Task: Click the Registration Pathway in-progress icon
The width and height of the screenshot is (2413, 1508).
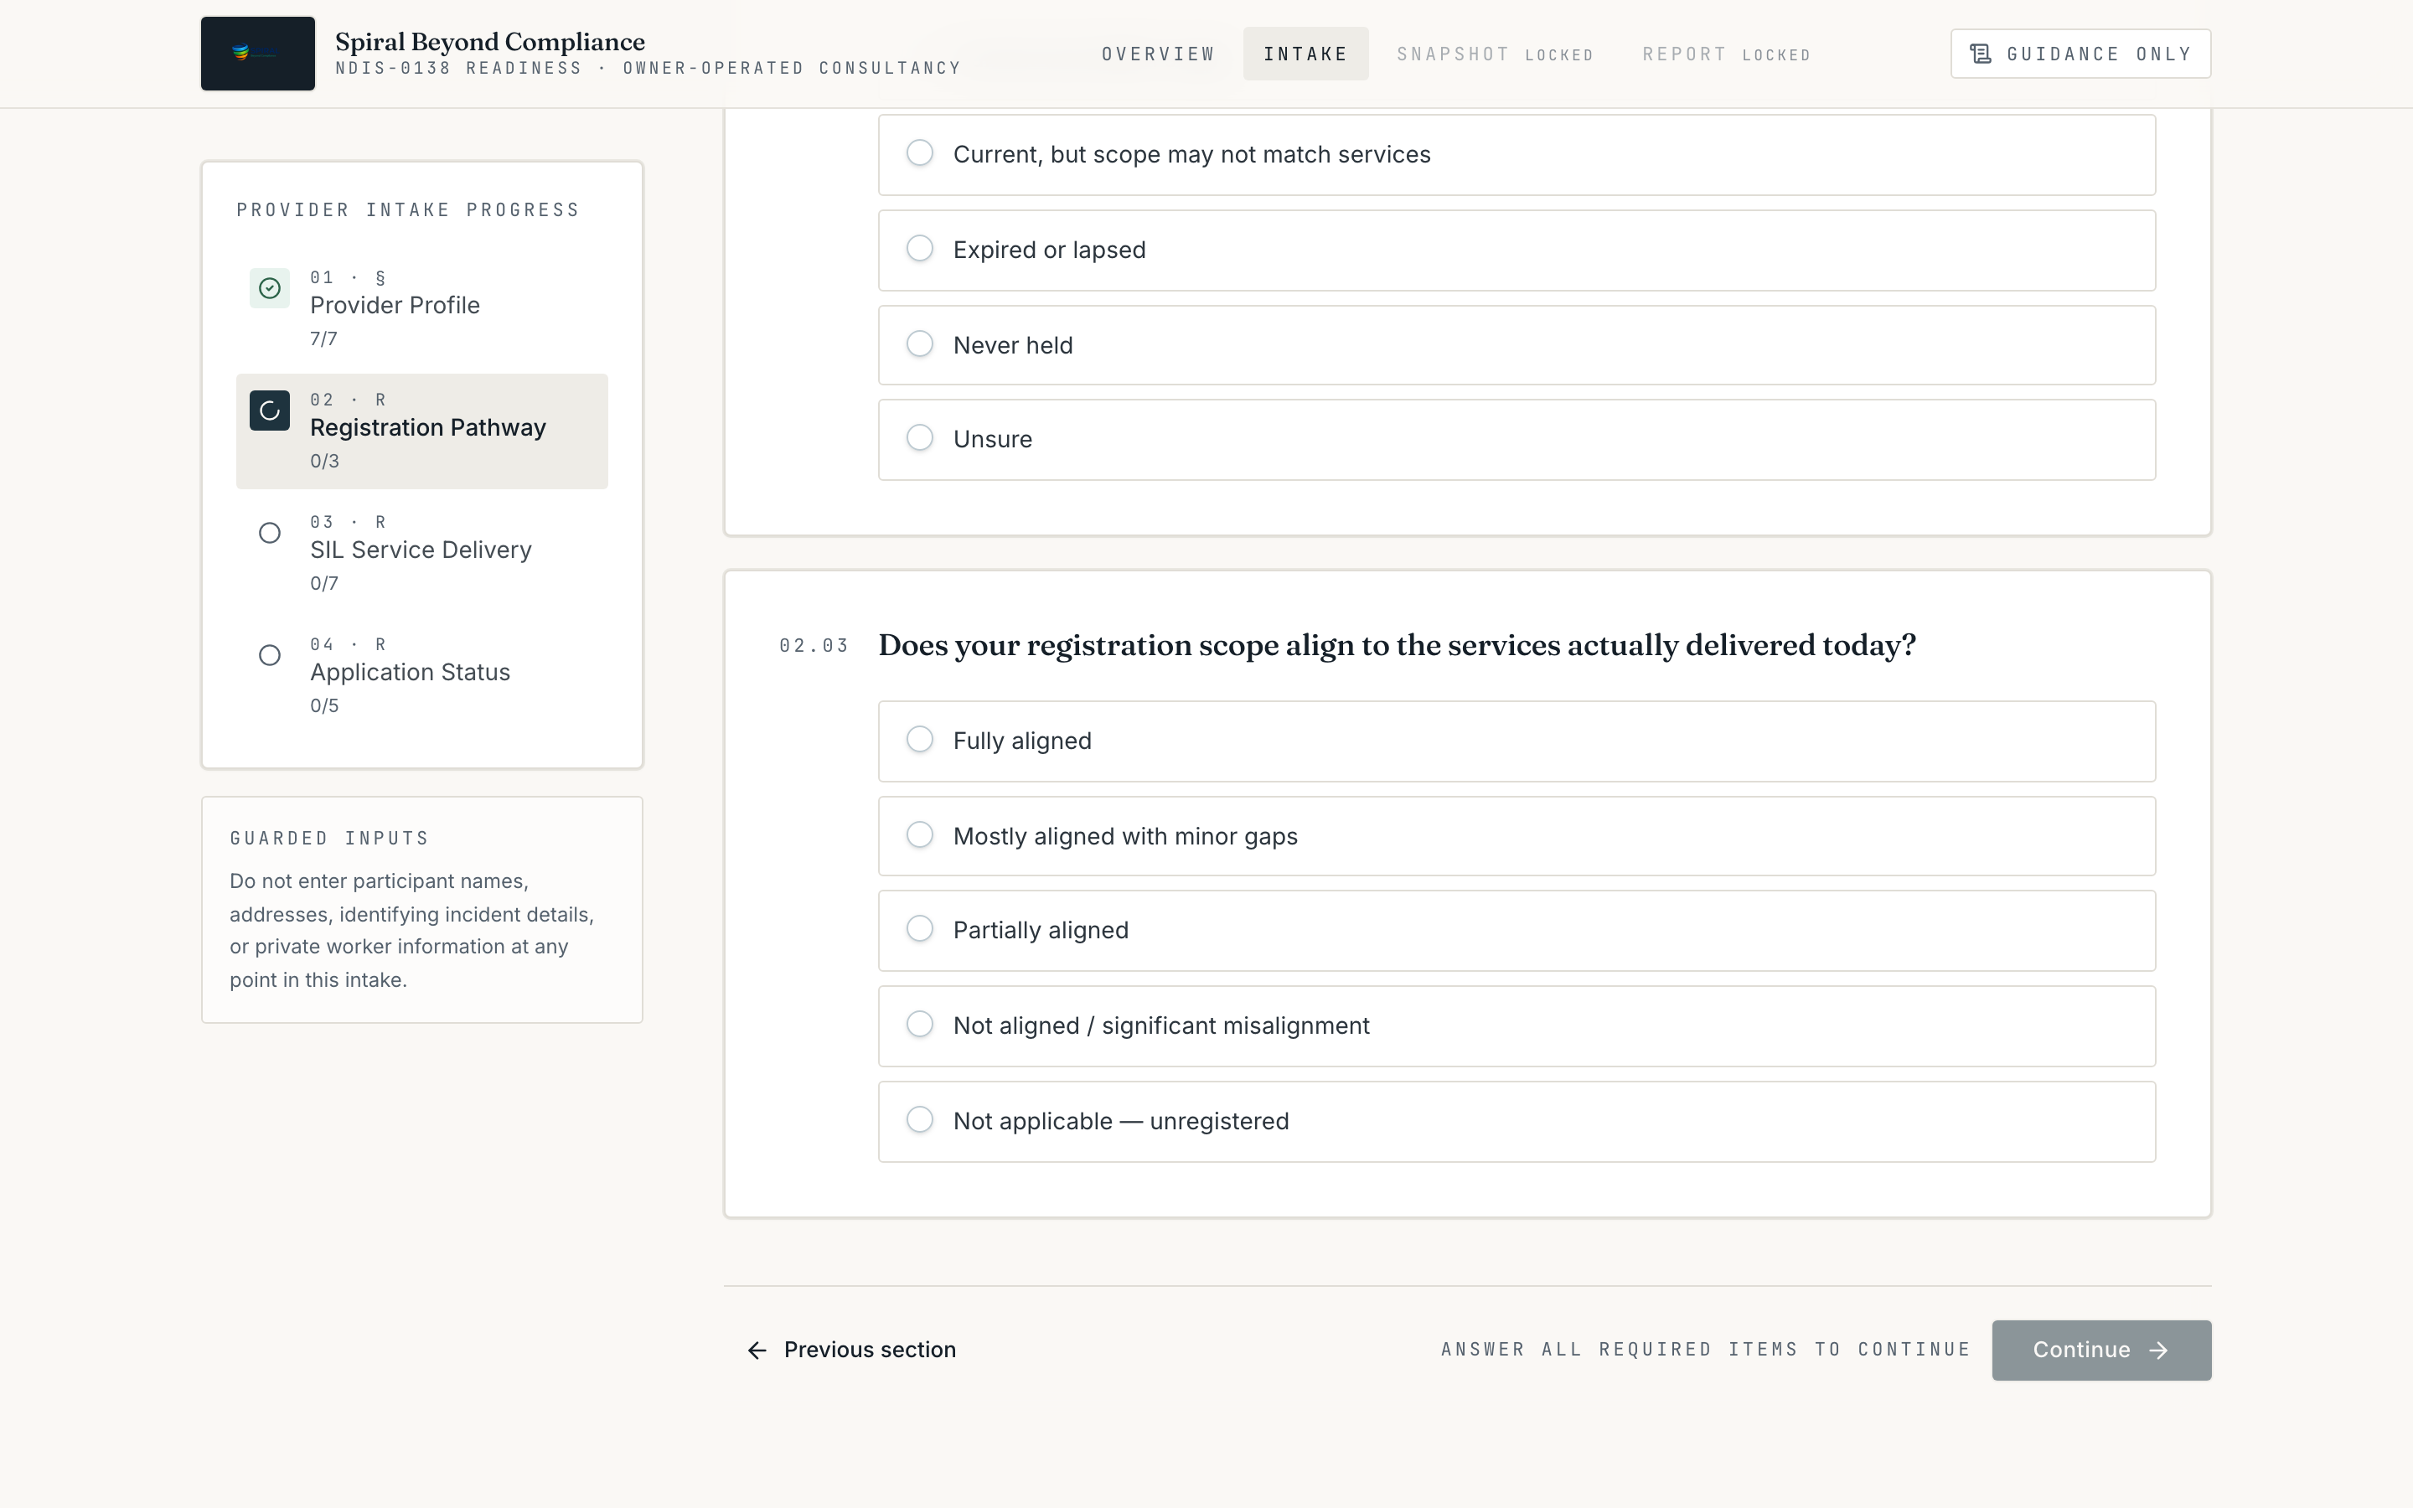Action: [269, 411]
